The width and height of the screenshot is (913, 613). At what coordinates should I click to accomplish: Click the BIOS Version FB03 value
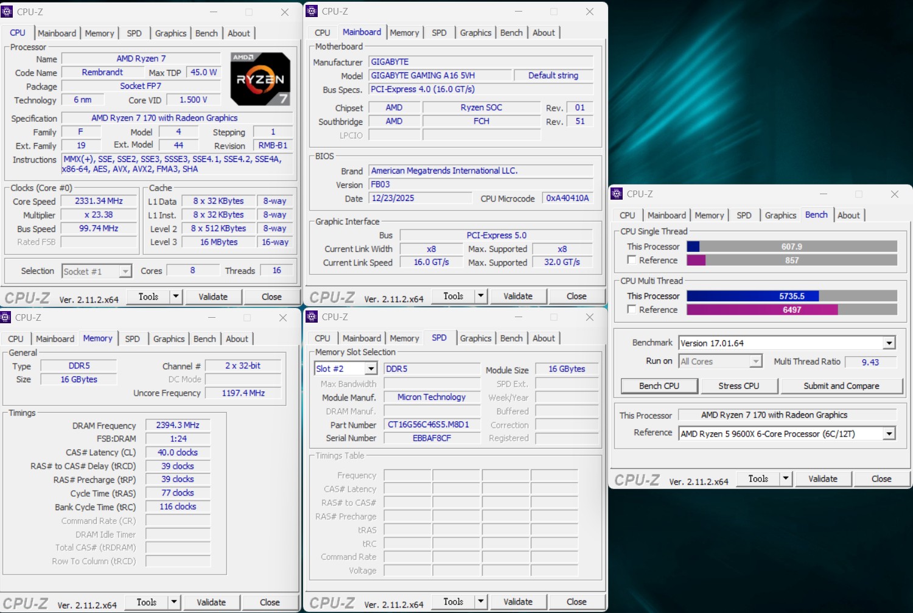click(481, 184)
